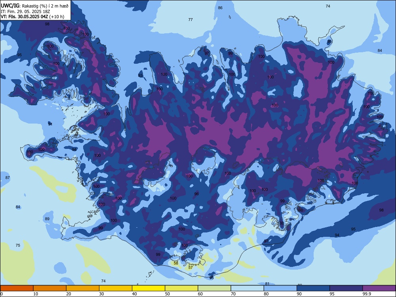Click the pale yellow 50–60 legend swatch

(181, 288)
